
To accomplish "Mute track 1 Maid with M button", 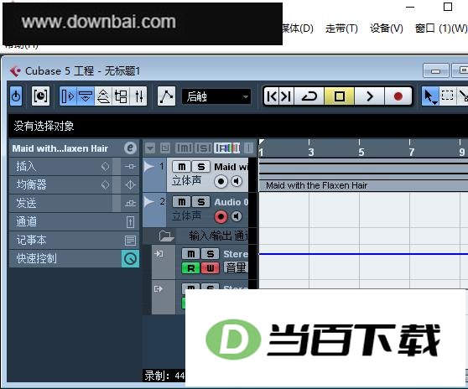I will 181,167.
